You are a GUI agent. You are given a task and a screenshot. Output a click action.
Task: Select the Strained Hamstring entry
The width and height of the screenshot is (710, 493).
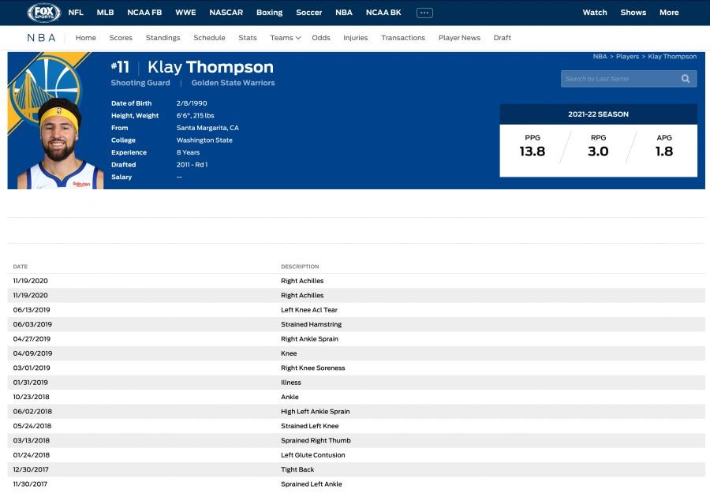click(x=311, y=325)
